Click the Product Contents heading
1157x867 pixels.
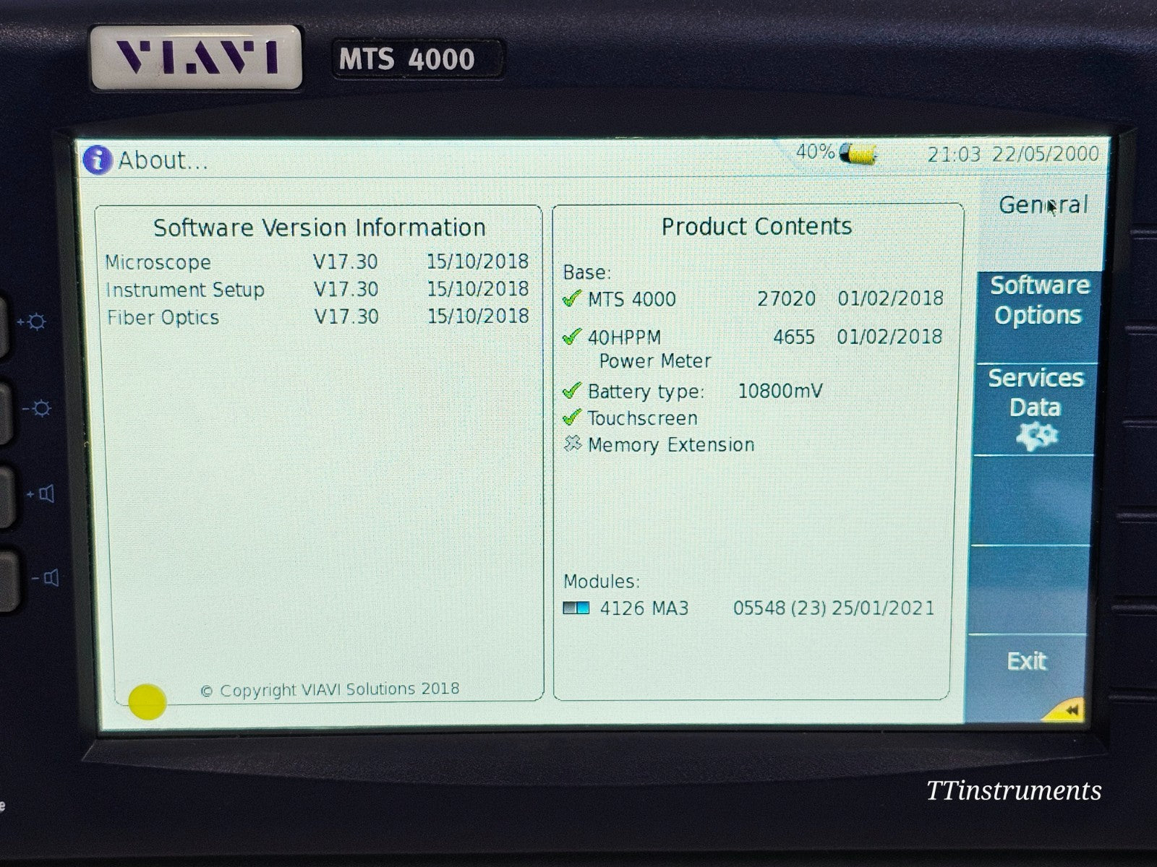(x=756, y=226)
